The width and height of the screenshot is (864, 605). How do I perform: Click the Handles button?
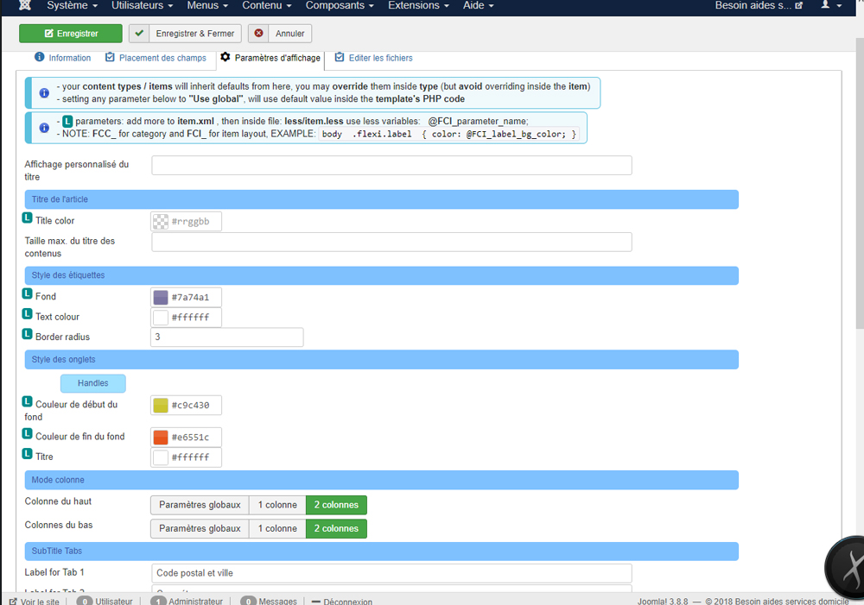(93, 383)
